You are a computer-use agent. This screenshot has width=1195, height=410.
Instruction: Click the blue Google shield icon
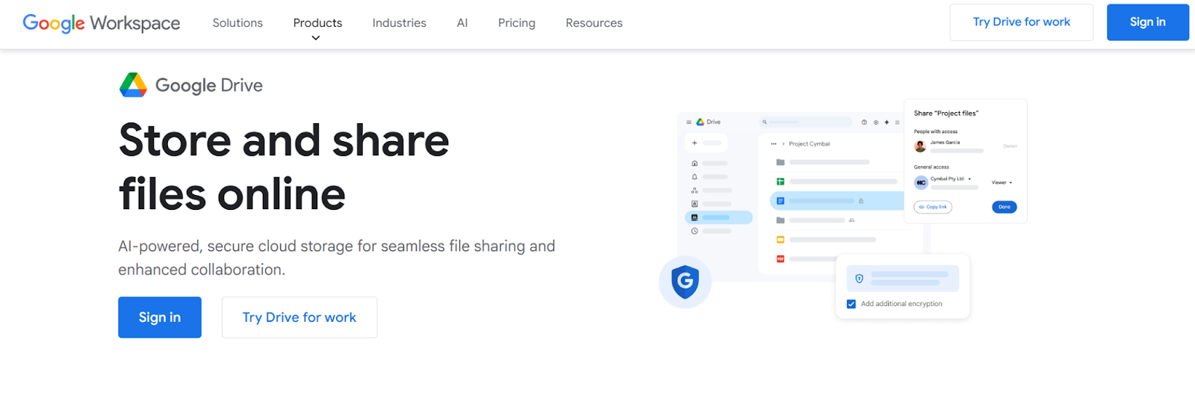tap(685, 282)
